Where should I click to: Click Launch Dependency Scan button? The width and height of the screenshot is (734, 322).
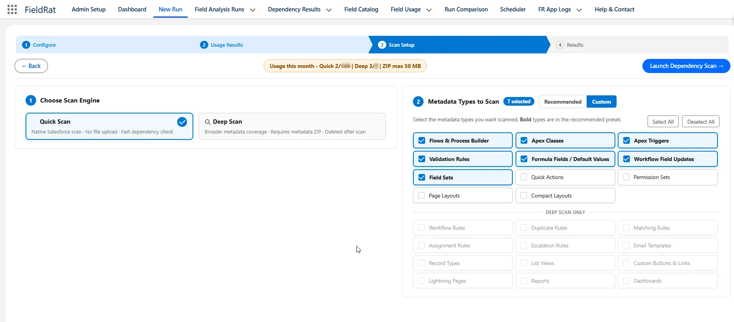click(x=686, y=66)
